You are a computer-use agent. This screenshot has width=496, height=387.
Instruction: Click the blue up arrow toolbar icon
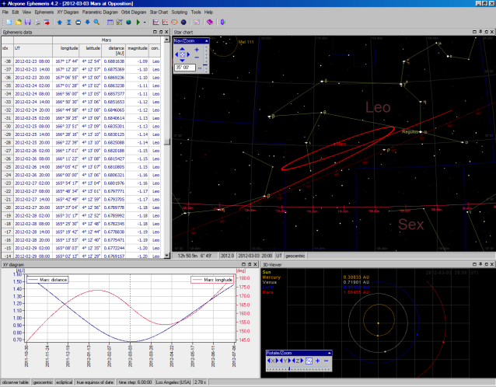pos(60,23)
